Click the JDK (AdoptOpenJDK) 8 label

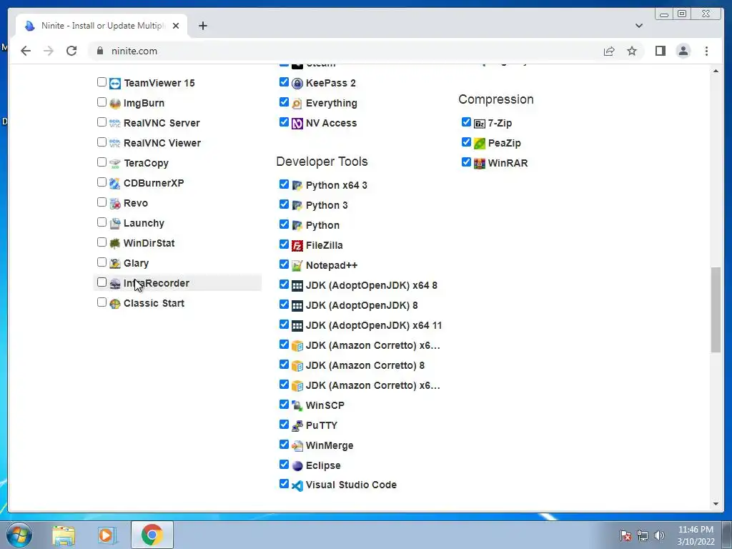[361, 306]
